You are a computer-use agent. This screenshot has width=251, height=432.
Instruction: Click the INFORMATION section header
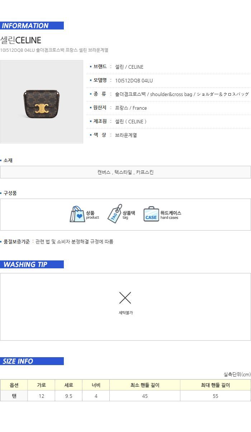[32, 26]
